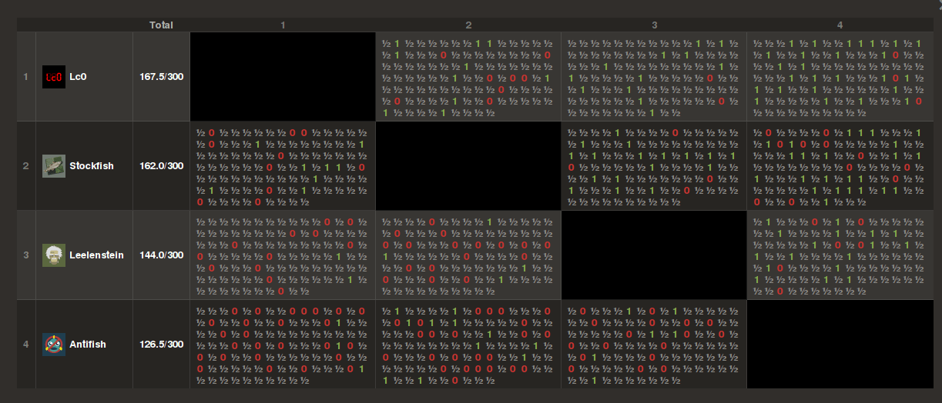
Task: Click column header 2
Action: [468, 25]
